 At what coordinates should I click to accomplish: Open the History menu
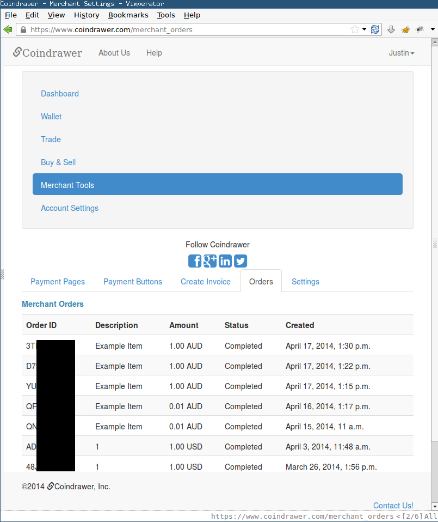(x=87, y=15)
